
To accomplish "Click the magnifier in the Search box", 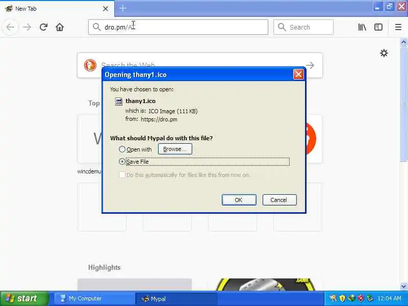I will (282, 27).
